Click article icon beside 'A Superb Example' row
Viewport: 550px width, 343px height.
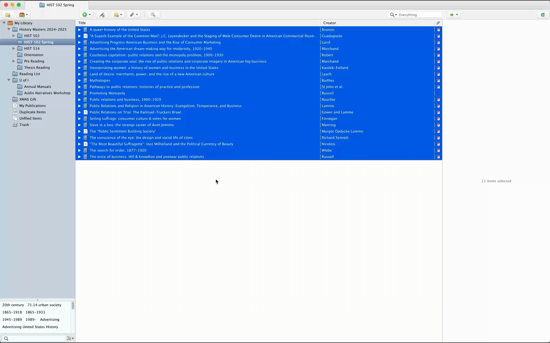85,36
